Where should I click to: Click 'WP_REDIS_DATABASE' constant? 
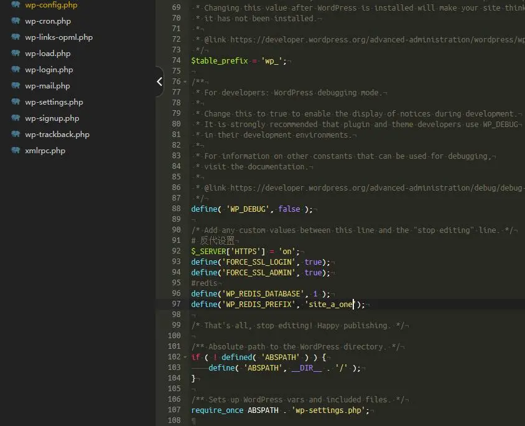[x=263, y=294]
